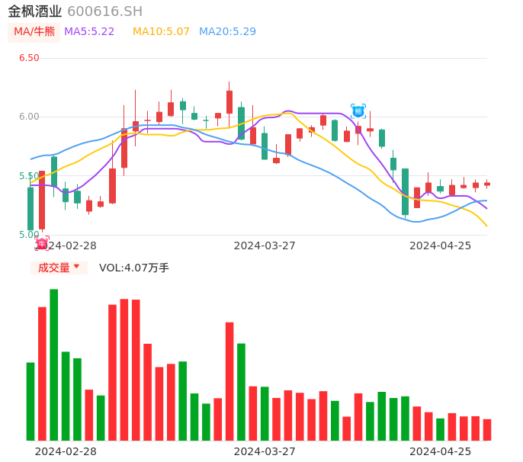This screenshot has height=462, width=523.
Task: Click the large green candlestick before 2024-04-25
Action: [406, 192]
